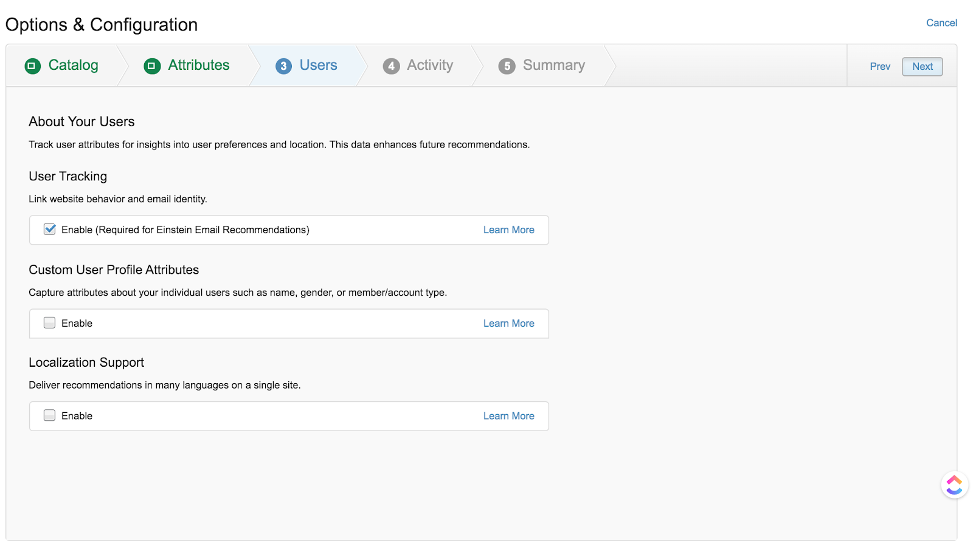Select the Users step tab
Viewport: 973px width, 541px height.
click(x=318, y=65)
